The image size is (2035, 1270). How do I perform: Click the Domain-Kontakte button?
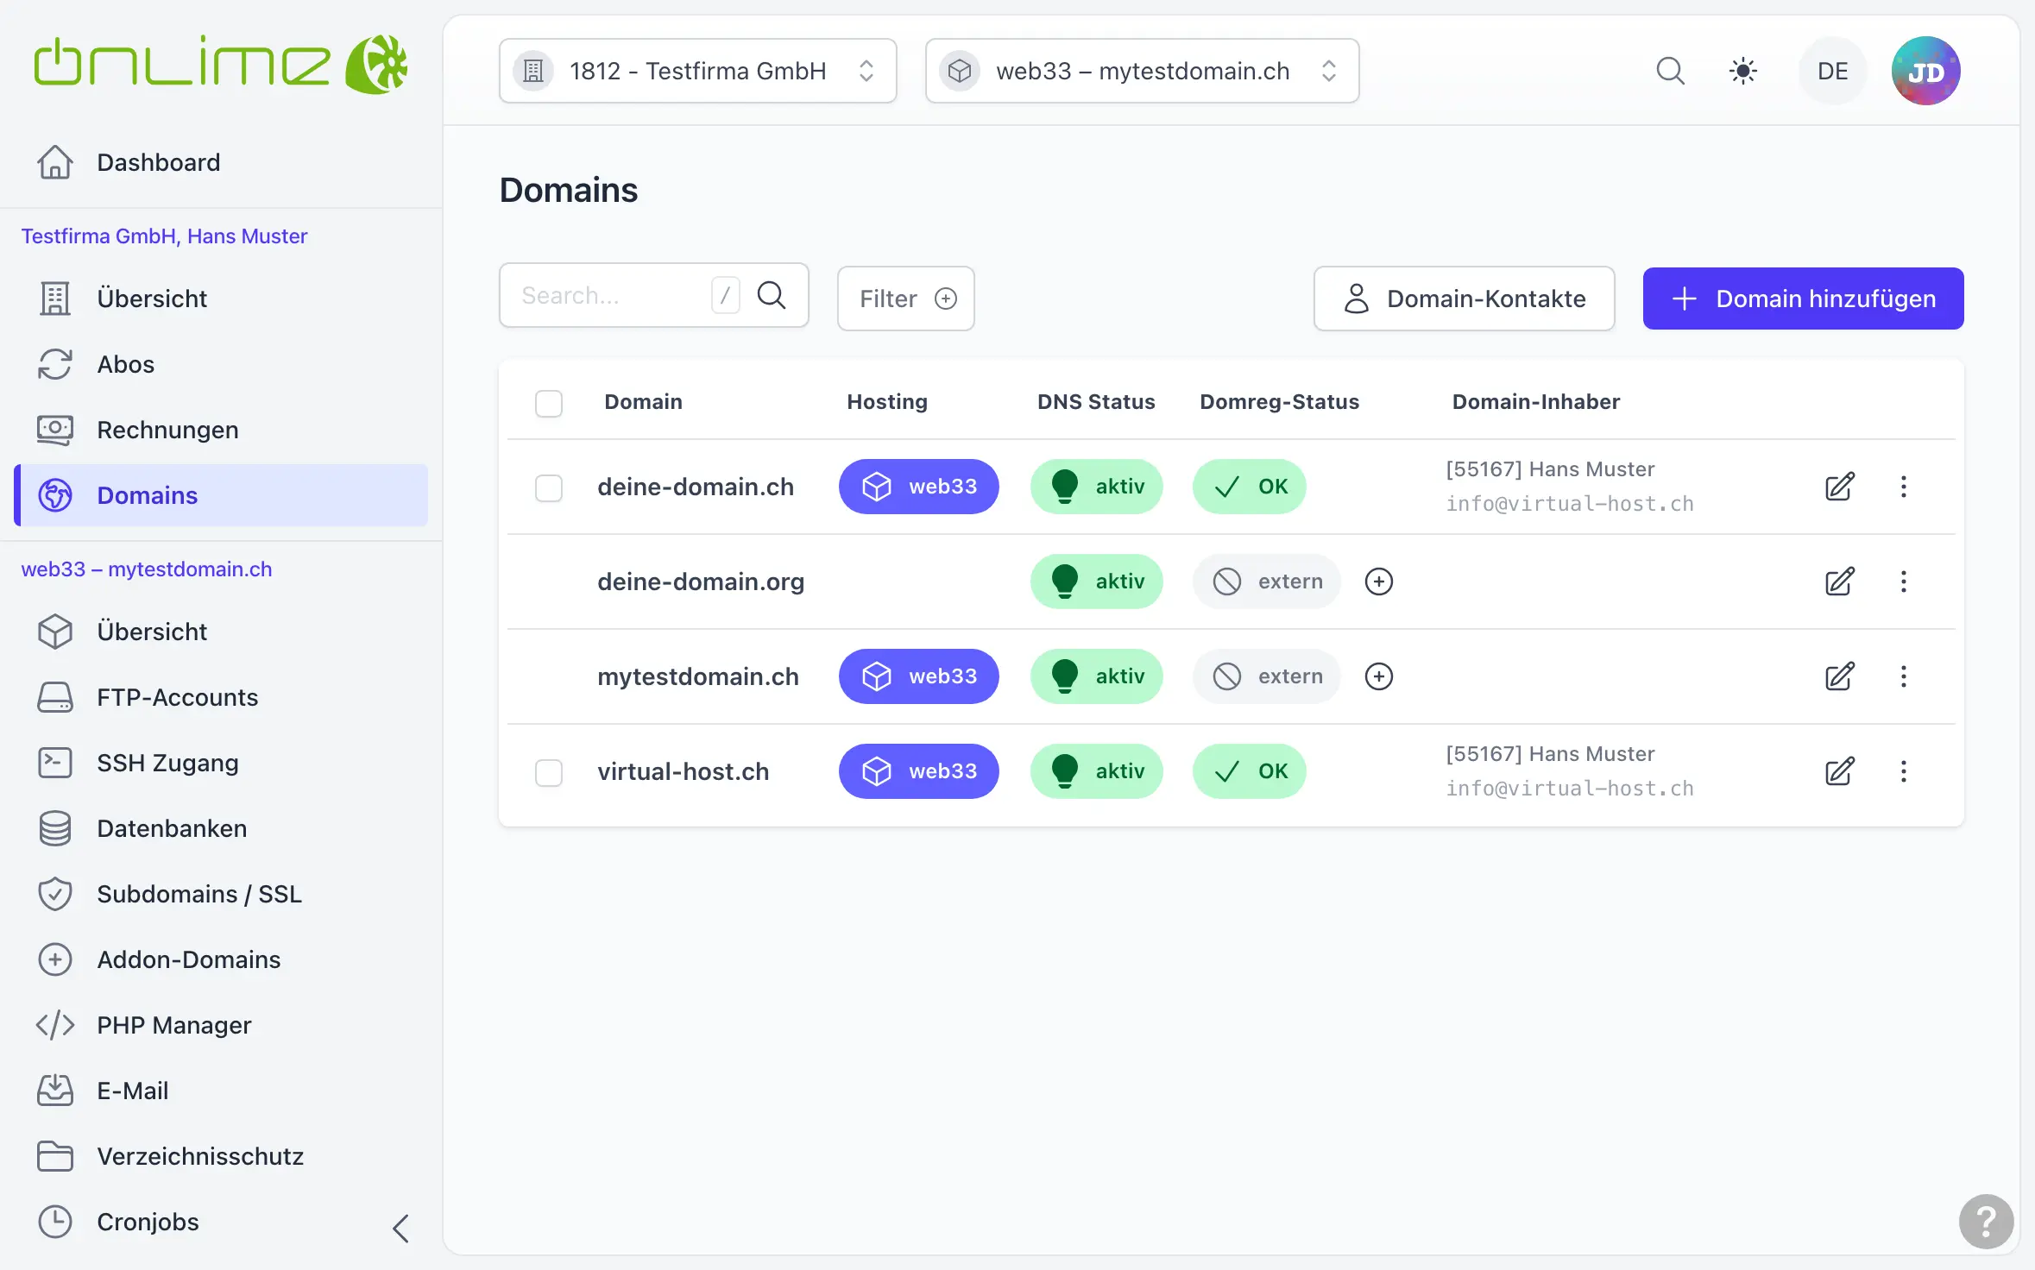point(1464,299)
